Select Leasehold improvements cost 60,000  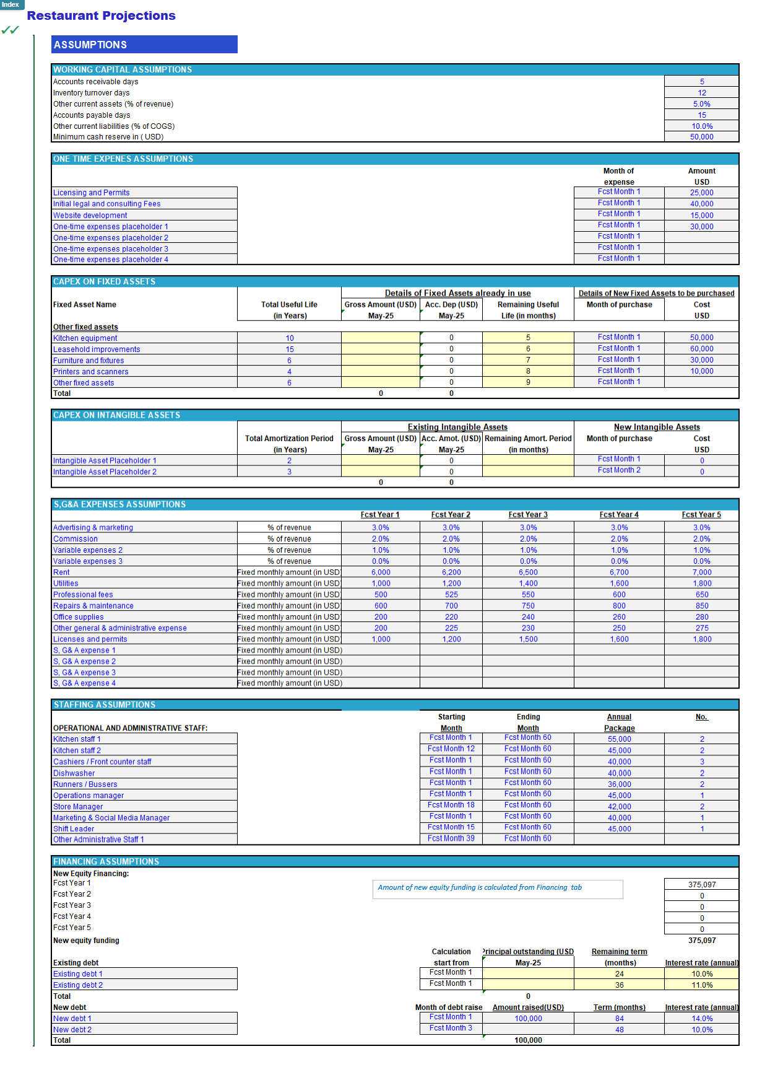pos(701,349)
